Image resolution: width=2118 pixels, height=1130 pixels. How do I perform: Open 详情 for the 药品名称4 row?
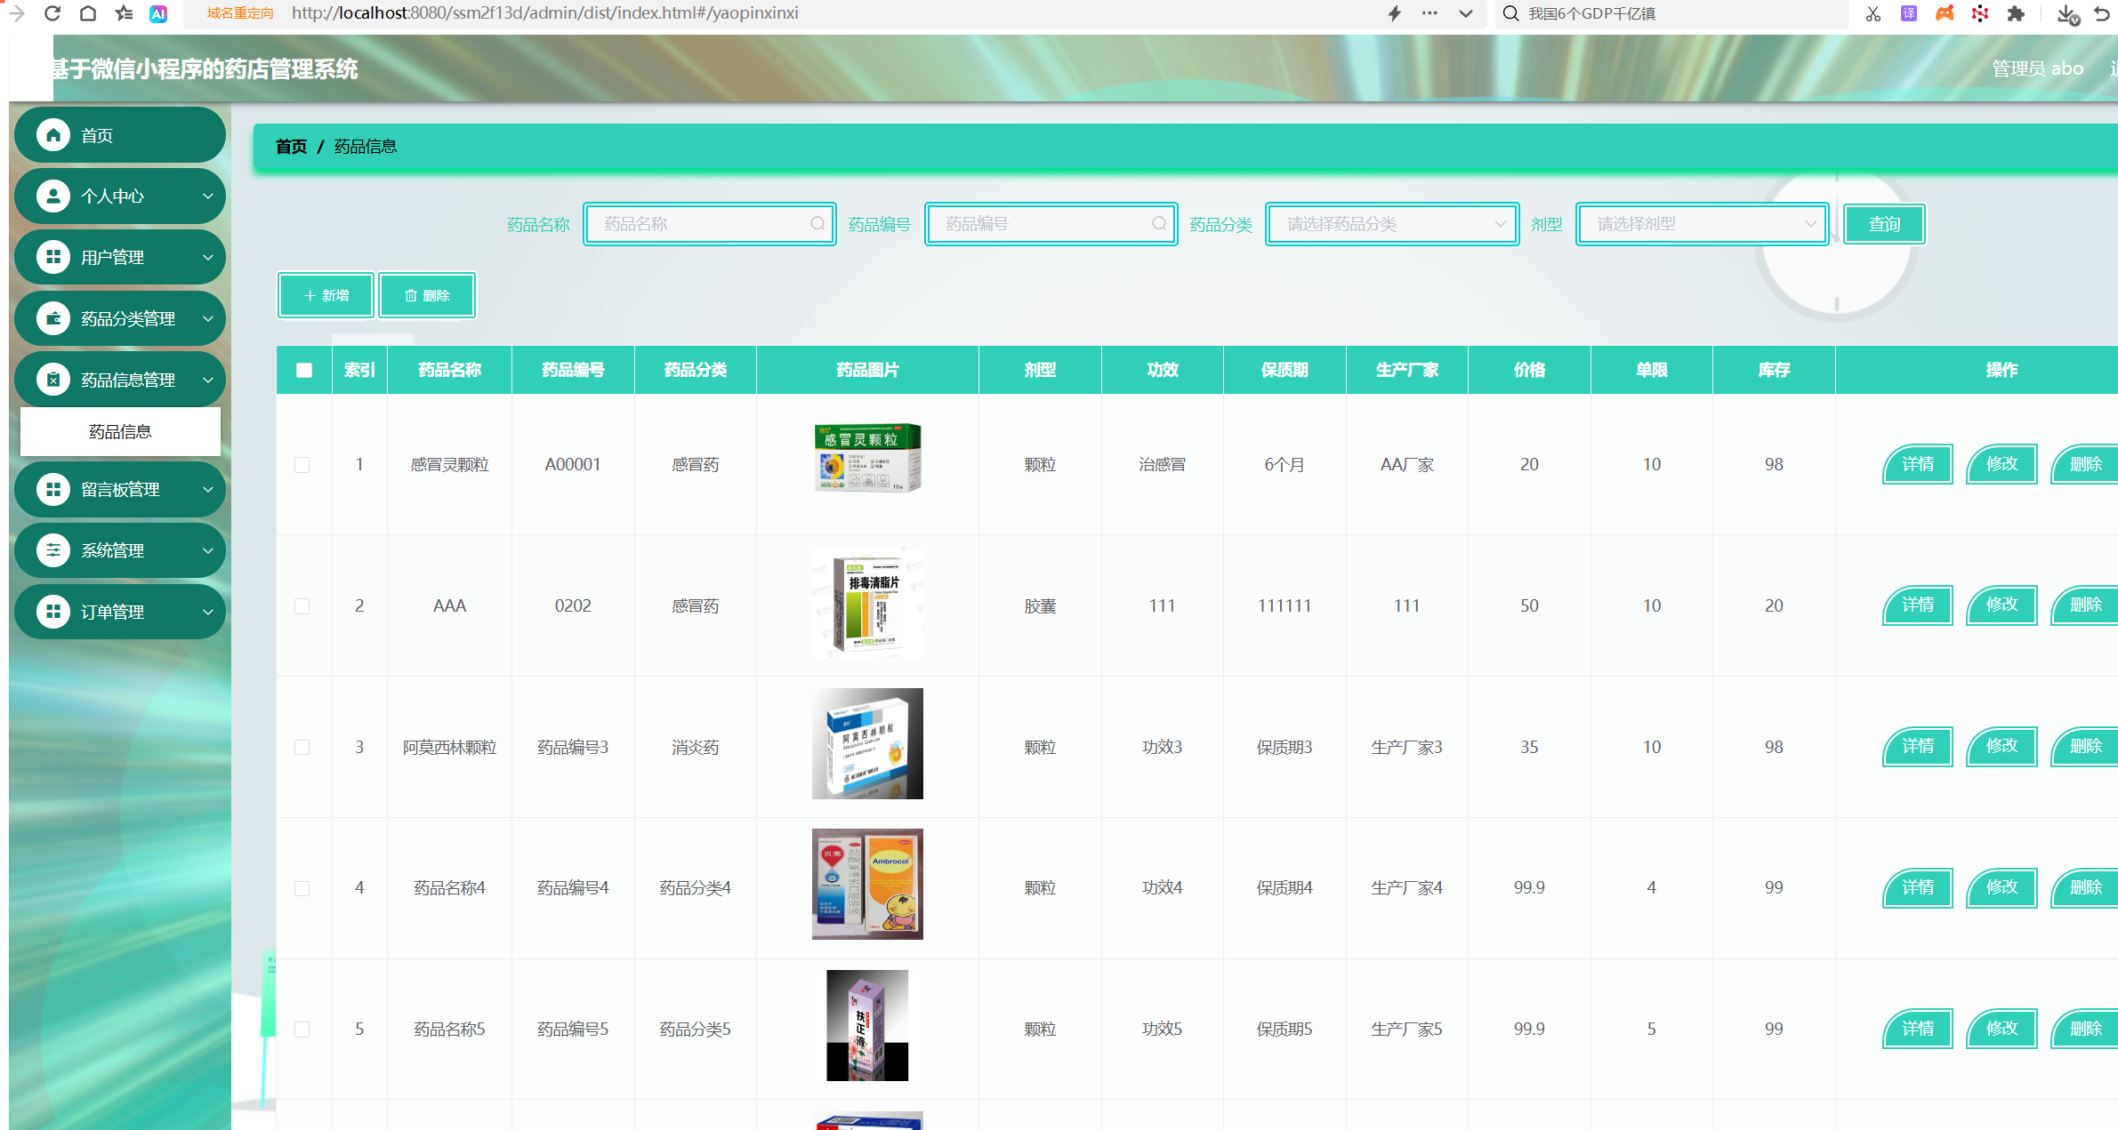point(1918,887)
